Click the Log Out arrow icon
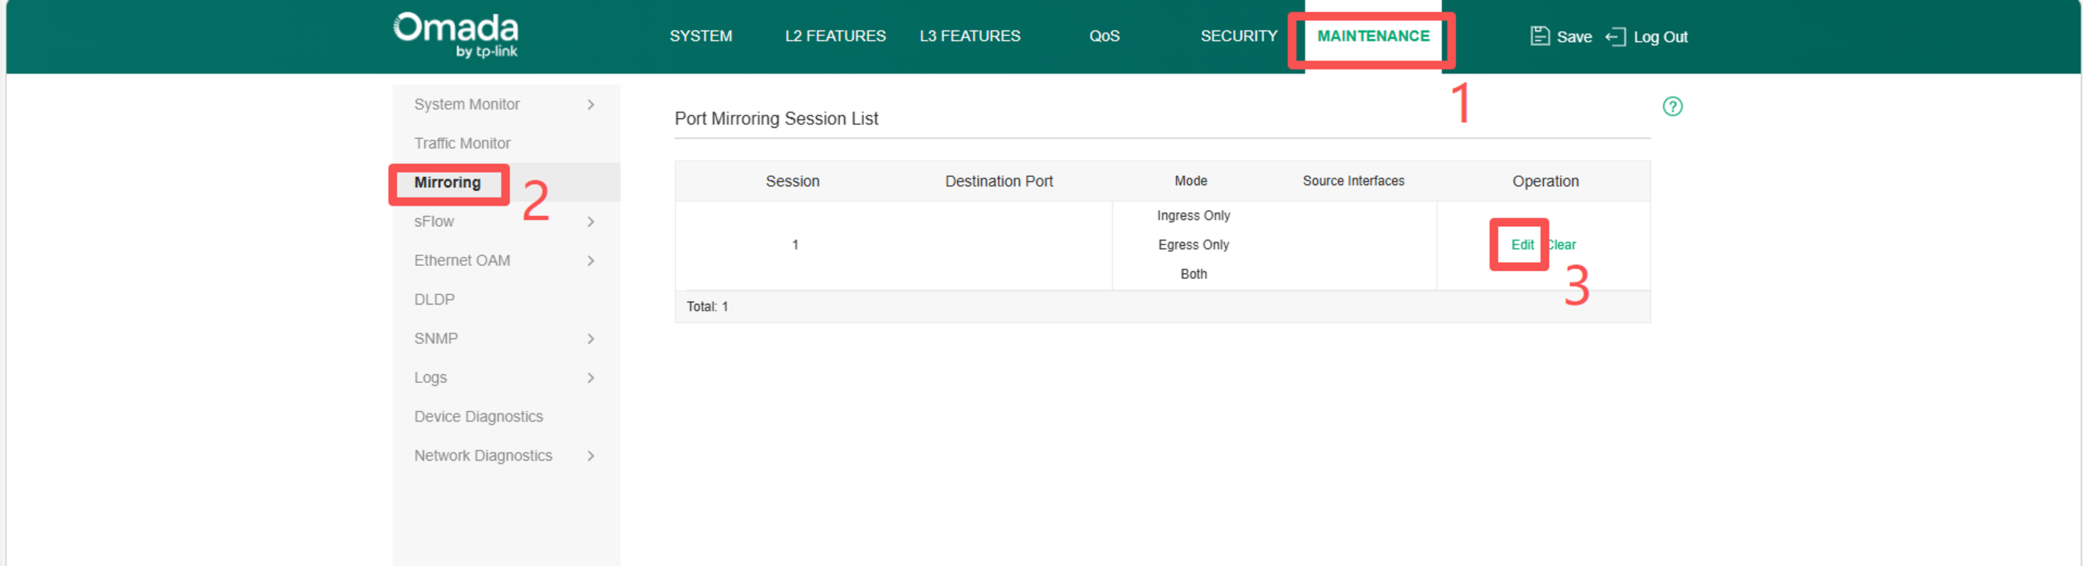Viewport: 2083px width, 566px height. [x=1615, y=36]
